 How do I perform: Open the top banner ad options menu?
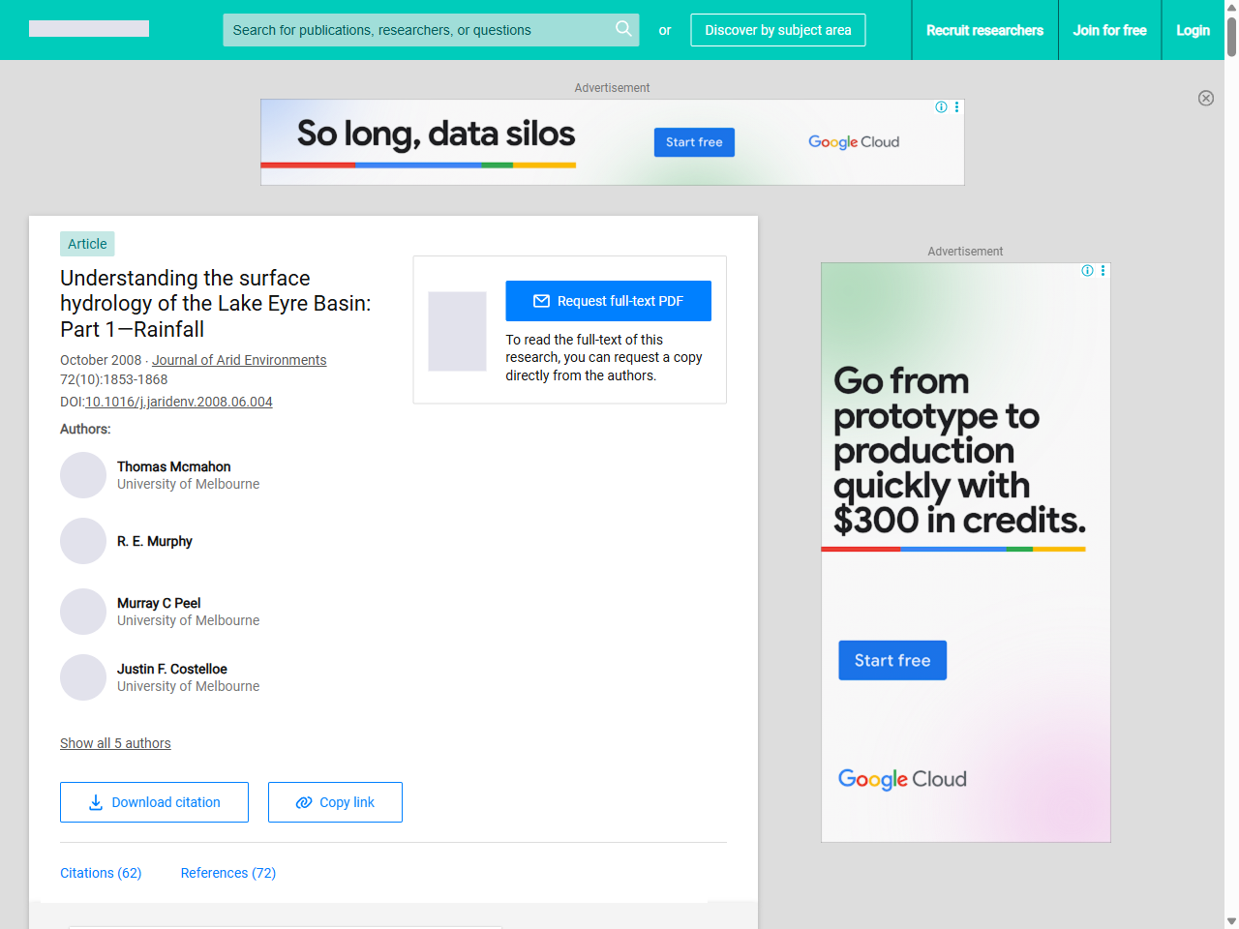(956, 107)
